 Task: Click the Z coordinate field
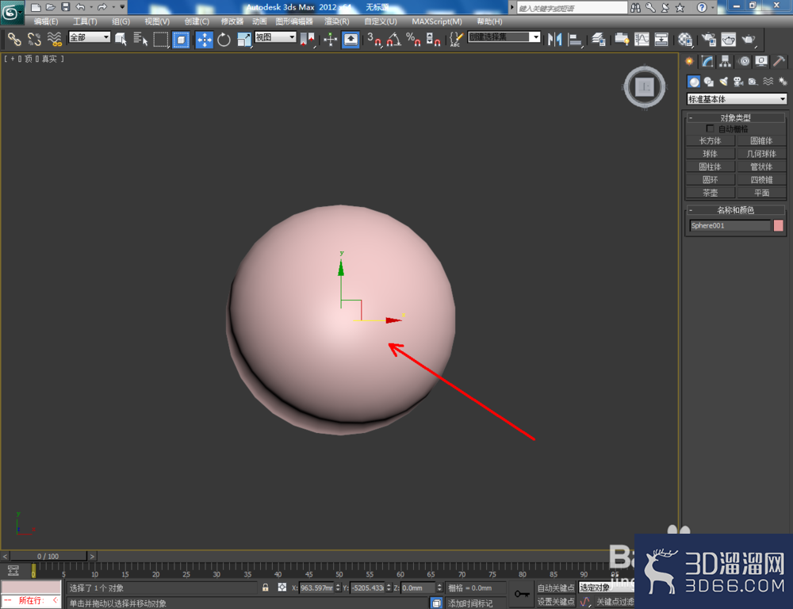click(418, 588)
